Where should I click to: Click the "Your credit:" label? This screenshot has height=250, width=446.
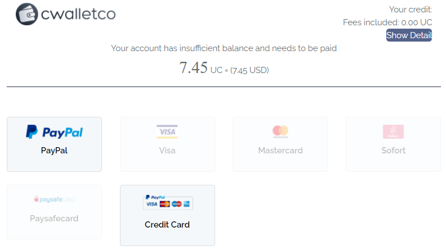click(x=411, y=10)
